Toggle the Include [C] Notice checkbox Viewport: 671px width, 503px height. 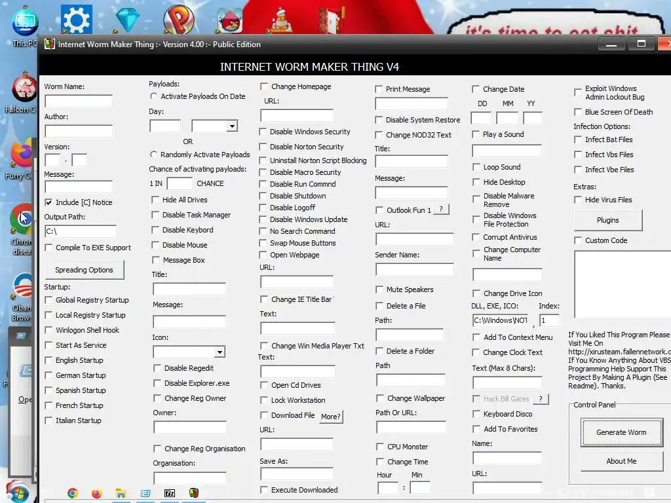pyautogui.click(x=48, y=202)
